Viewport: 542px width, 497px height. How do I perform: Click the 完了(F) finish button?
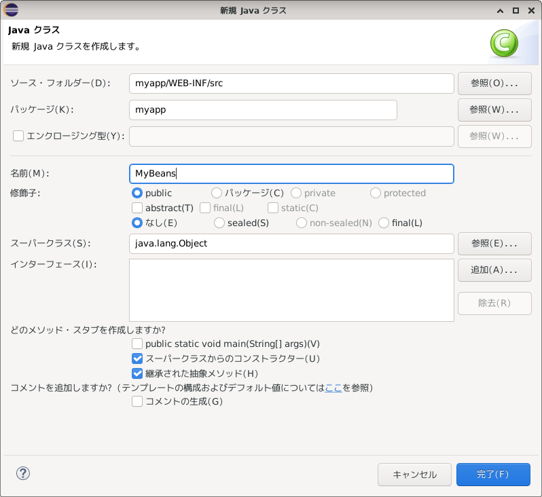[493, 475]
